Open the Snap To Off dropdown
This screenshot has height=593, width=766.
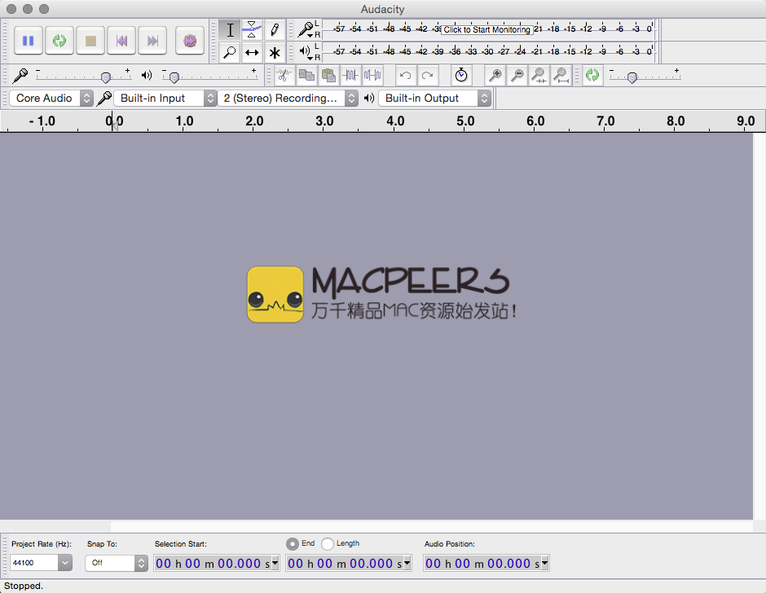point(141,563)
